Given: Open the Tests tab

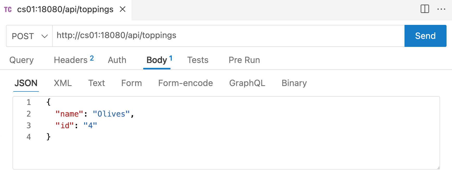Looking at the screenshot, I should 198,60.
